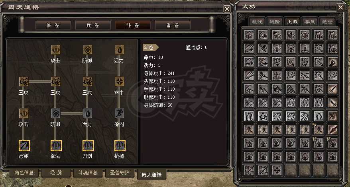Choose the 枪槌 skill node icon
Screen dimensions: 350x187
(x=120, y=146)
